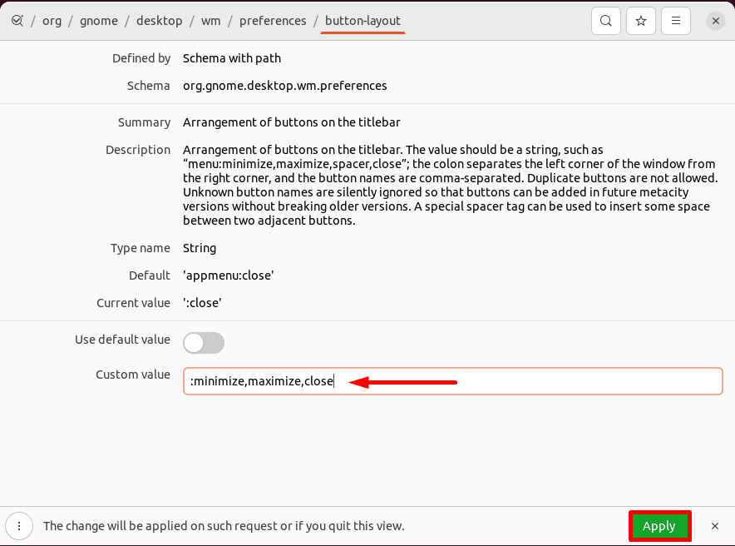Go to the org path segment
Viewport: 735px width, 546px height.
coord(52,21)
